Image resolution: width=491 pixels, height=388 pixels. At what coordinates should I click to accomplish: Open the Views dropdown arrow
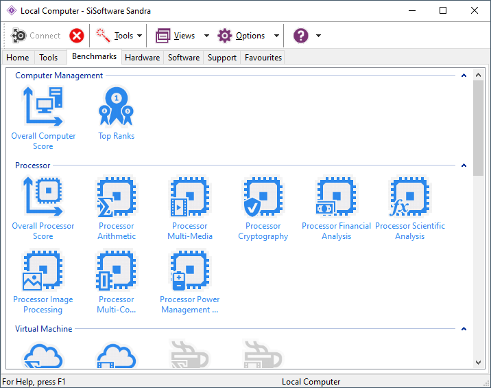point(206,36)
